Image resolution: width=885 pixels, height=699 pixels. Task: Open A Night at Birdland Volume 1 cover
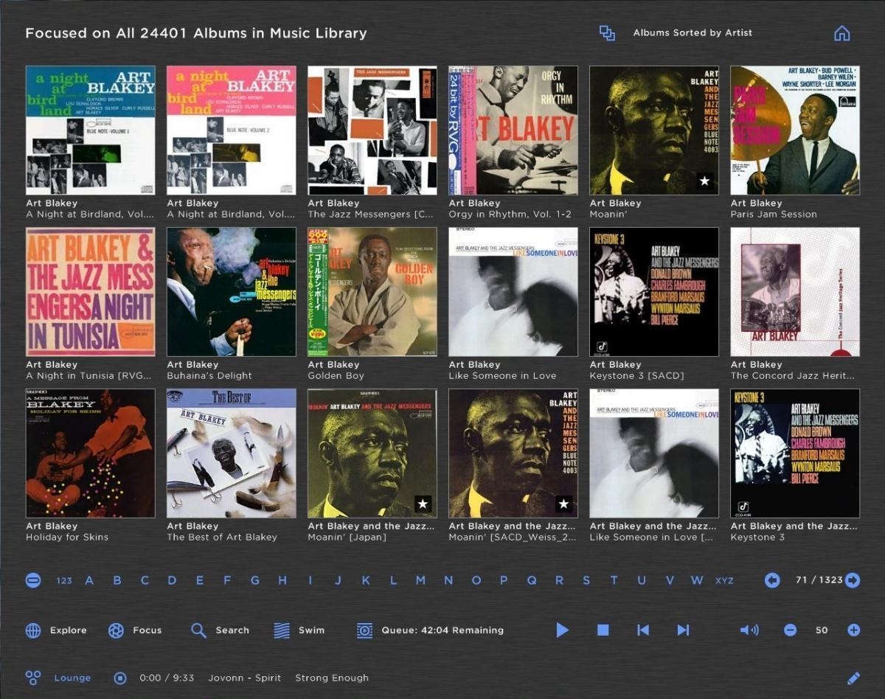91,131
